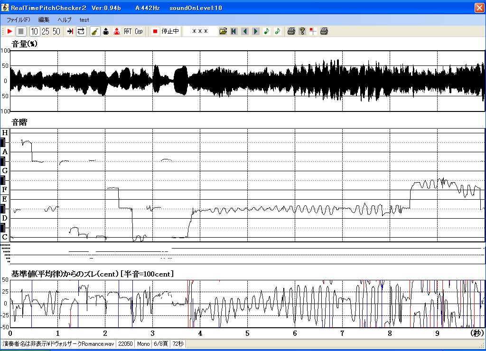Select the 50 display setting
This screenshot has height=351, width=486.
56,31
